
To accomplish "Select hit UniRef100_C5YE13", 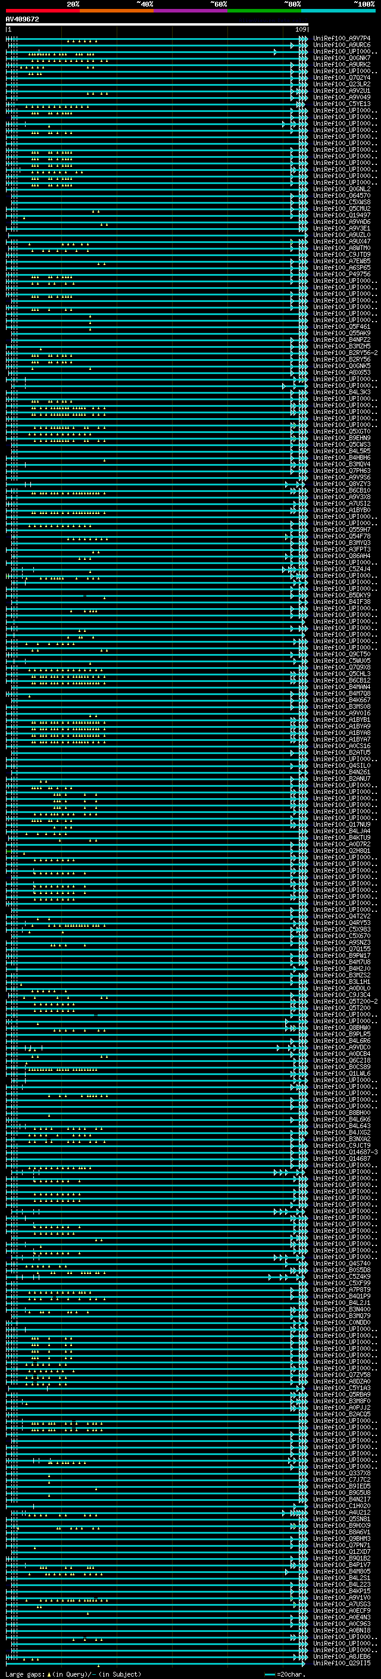I will [x=342, y=104].
